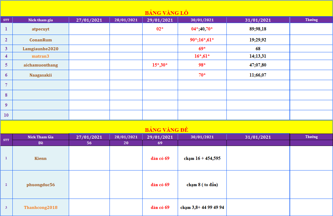
Task: Select the nickname 'Thanhcong2018'
Action: click(x=40, y=207)
